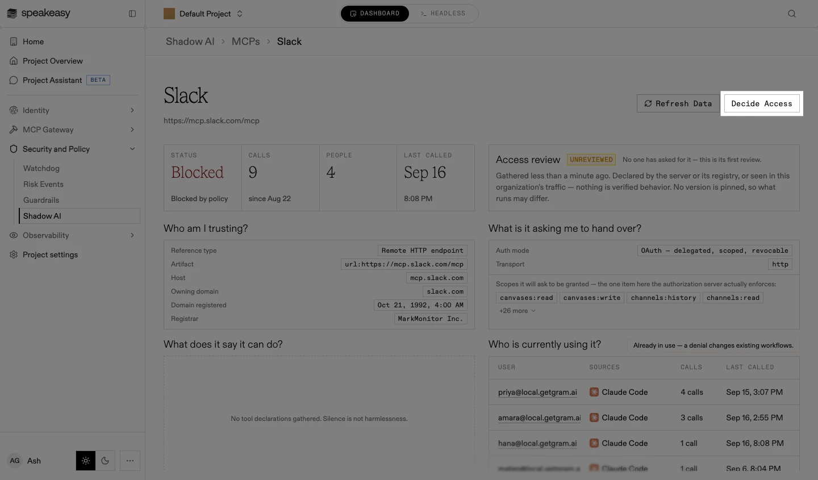Click the channels:history scope tag
This screenshot has width=818, height=480.
tap(663, 298)
